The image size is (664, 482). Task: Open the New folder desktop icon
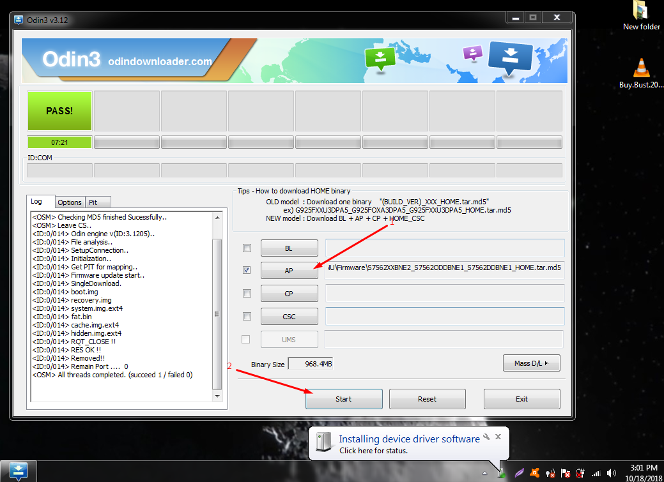coord(641,15)
